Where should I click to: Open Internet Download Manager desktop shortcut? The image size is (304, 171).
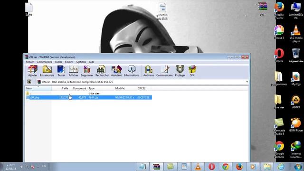coord(296,150)
